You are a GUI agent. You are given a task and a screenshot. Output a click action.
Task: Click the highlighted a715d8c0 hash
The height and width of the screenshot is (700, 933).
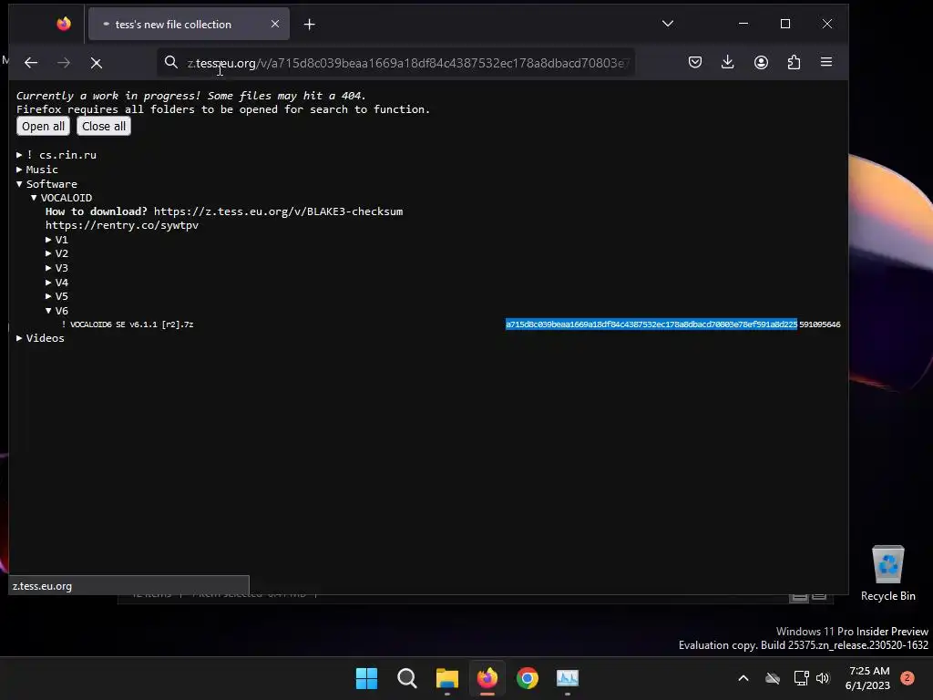click(x=651, y=324)
